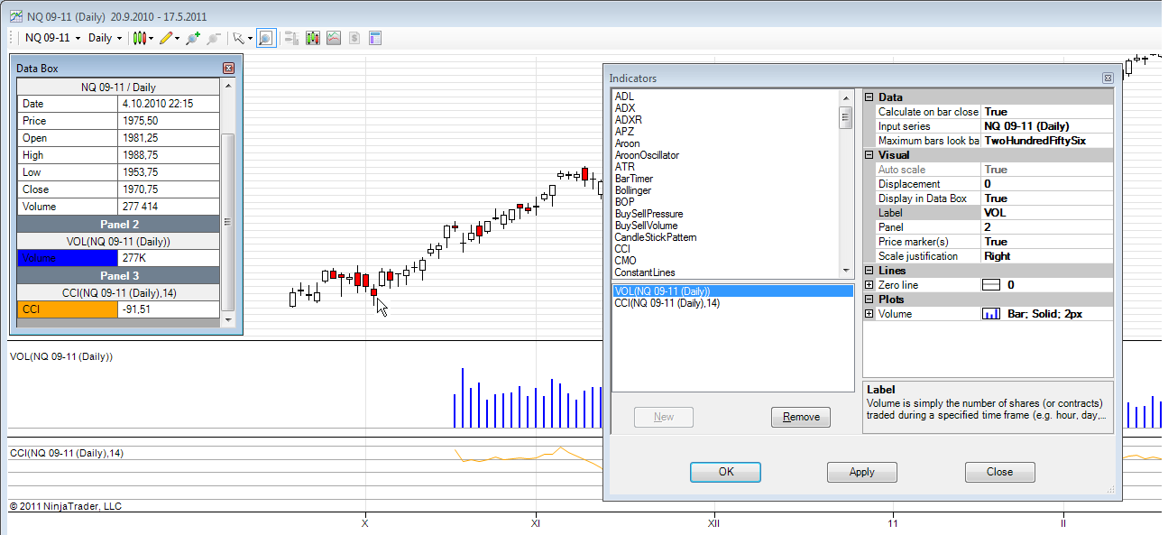
Task: Open the chart Properties toolbar icon
Action: coord(375,38)
